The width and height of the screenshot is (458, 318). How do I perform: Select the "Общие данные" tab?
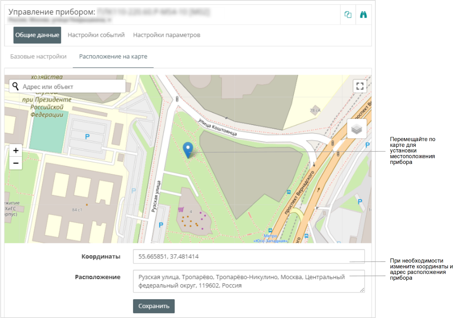pyautogui.click(x=37, y=35)
